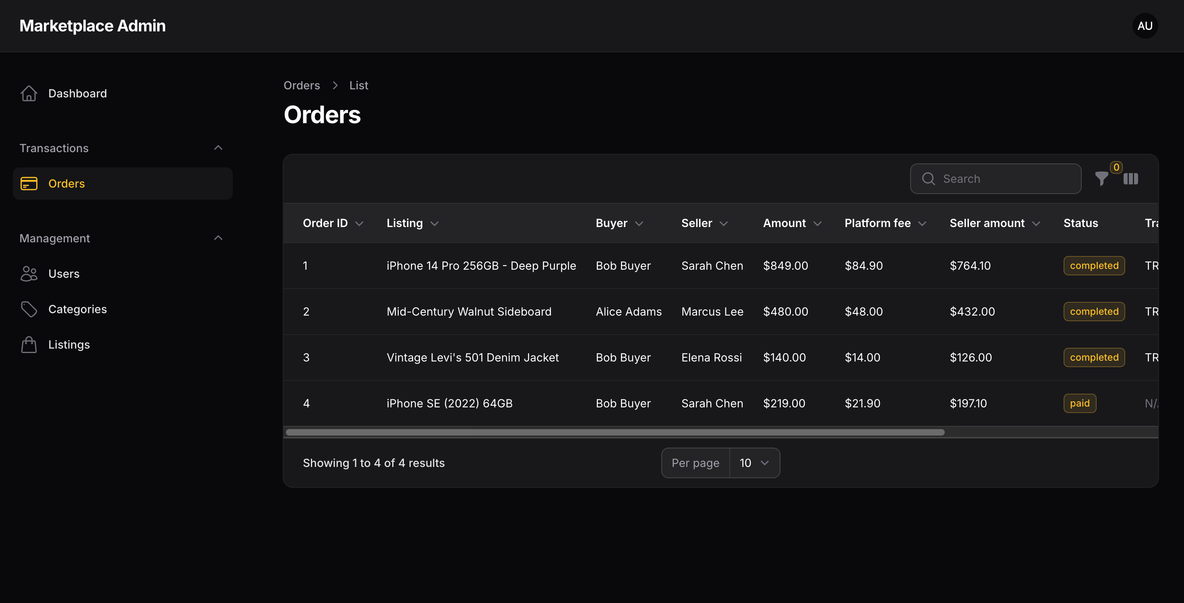
Task: Collapse the Transactions sidebar group
Action: pyautogui.click(x=218, y=148)
